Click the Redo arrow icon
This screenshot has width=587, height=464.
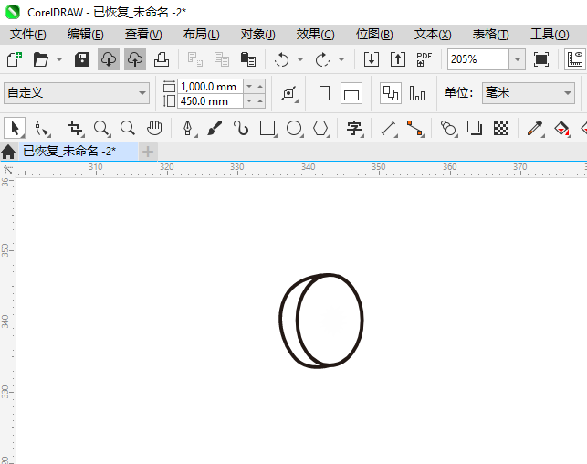(x=322, y=59)
